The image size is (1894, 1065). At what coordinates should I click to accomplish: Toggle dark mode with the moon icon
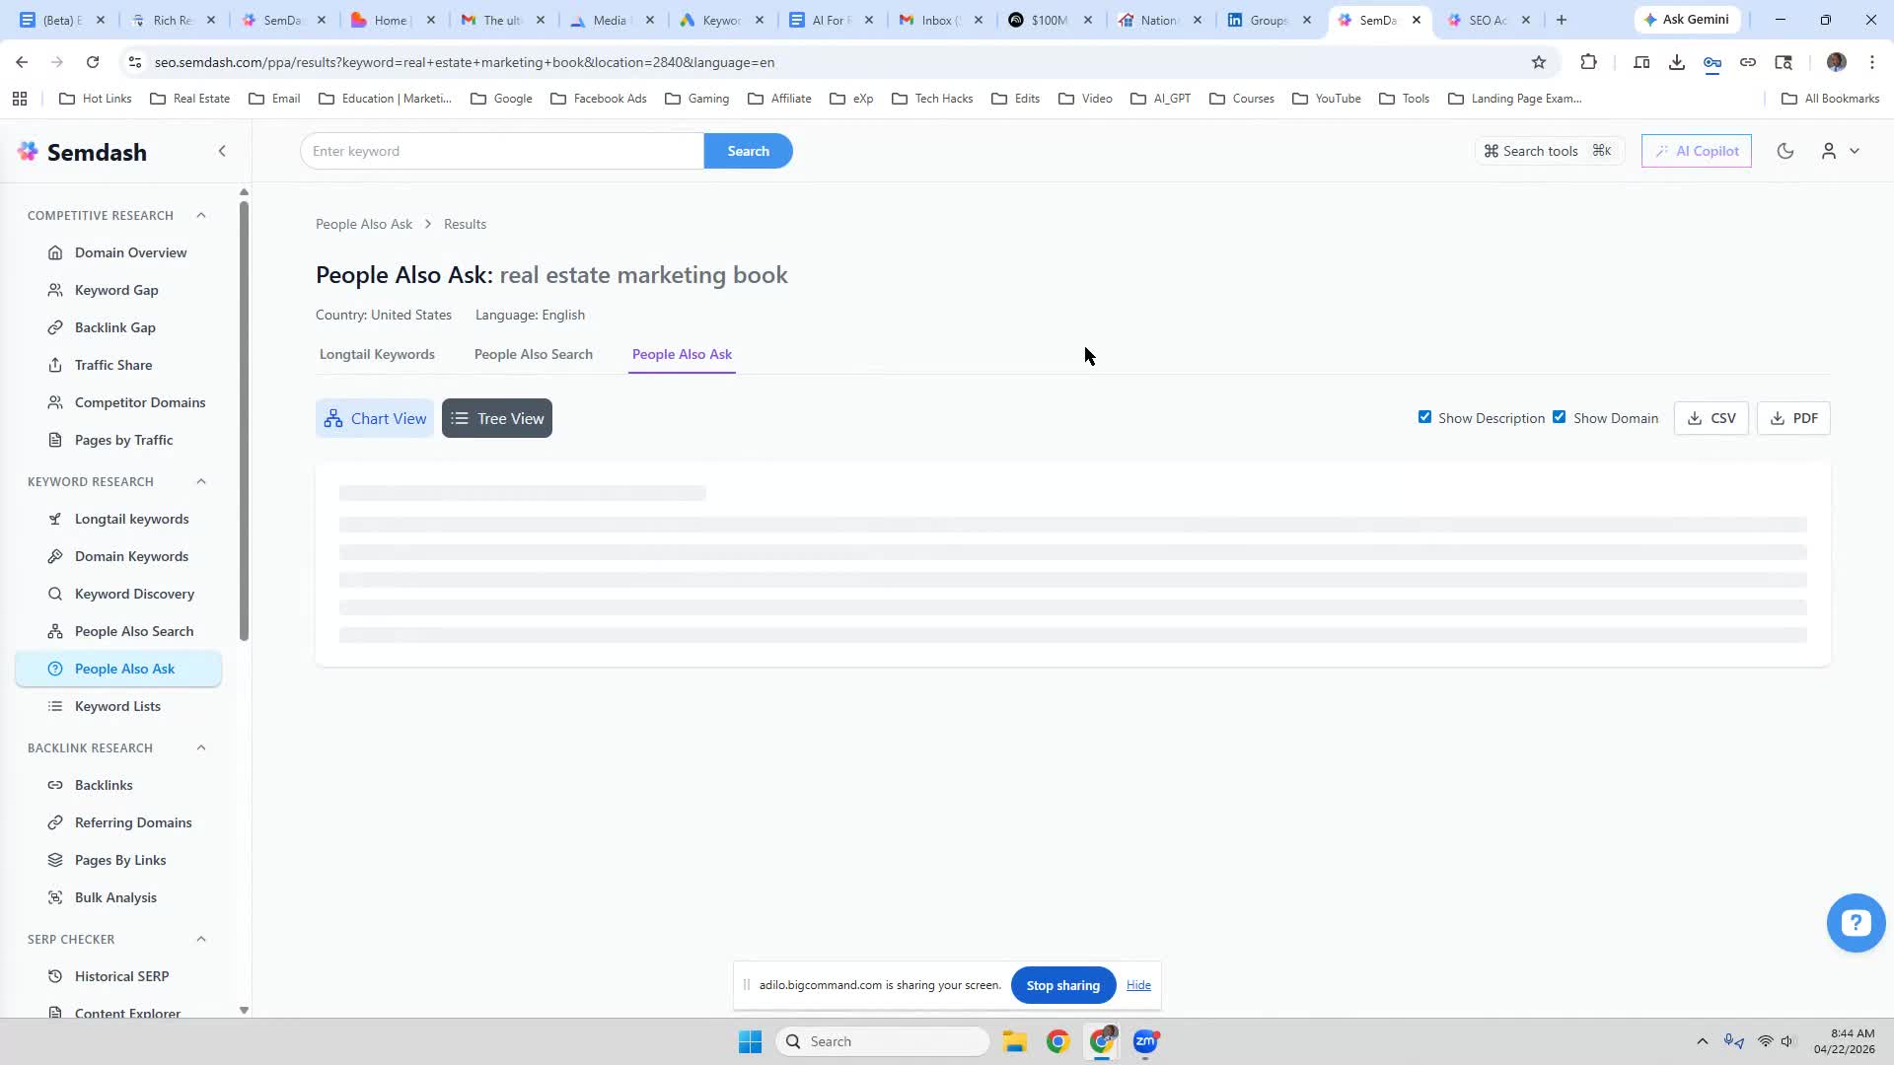pyautogui.click(x=1785, y=151)
